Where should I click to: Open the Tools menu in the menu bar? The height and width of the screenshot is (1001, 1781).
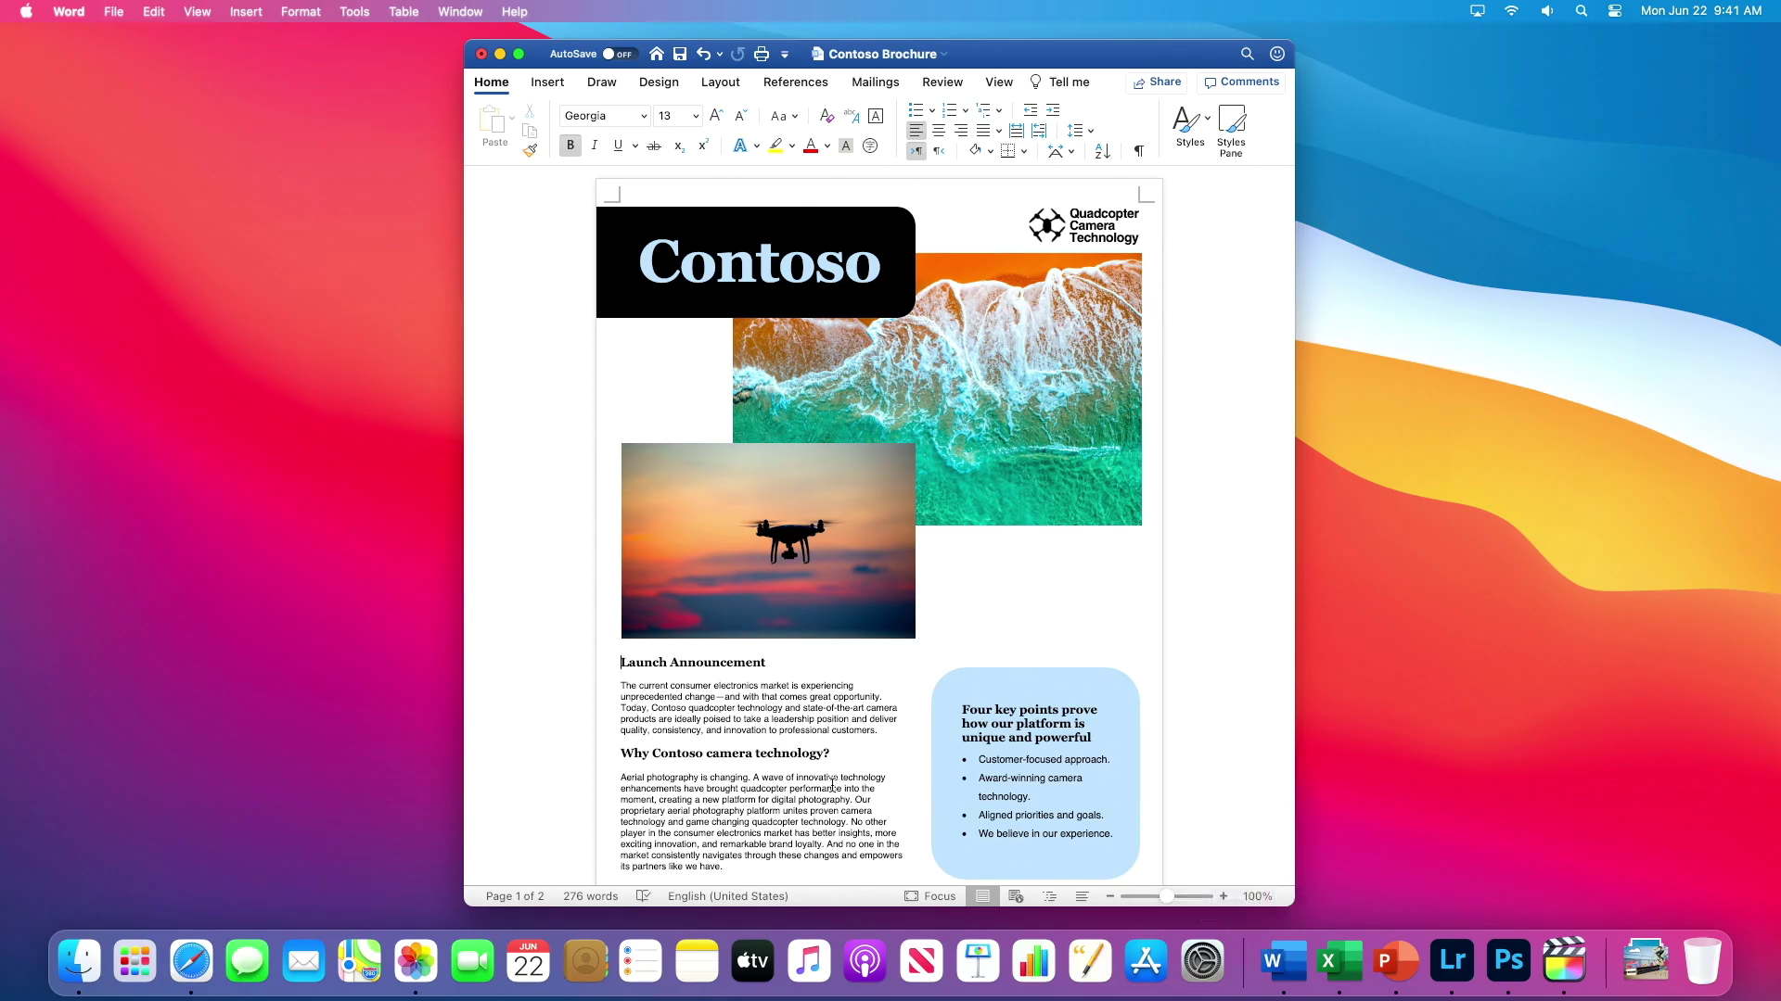coord(353,11)
